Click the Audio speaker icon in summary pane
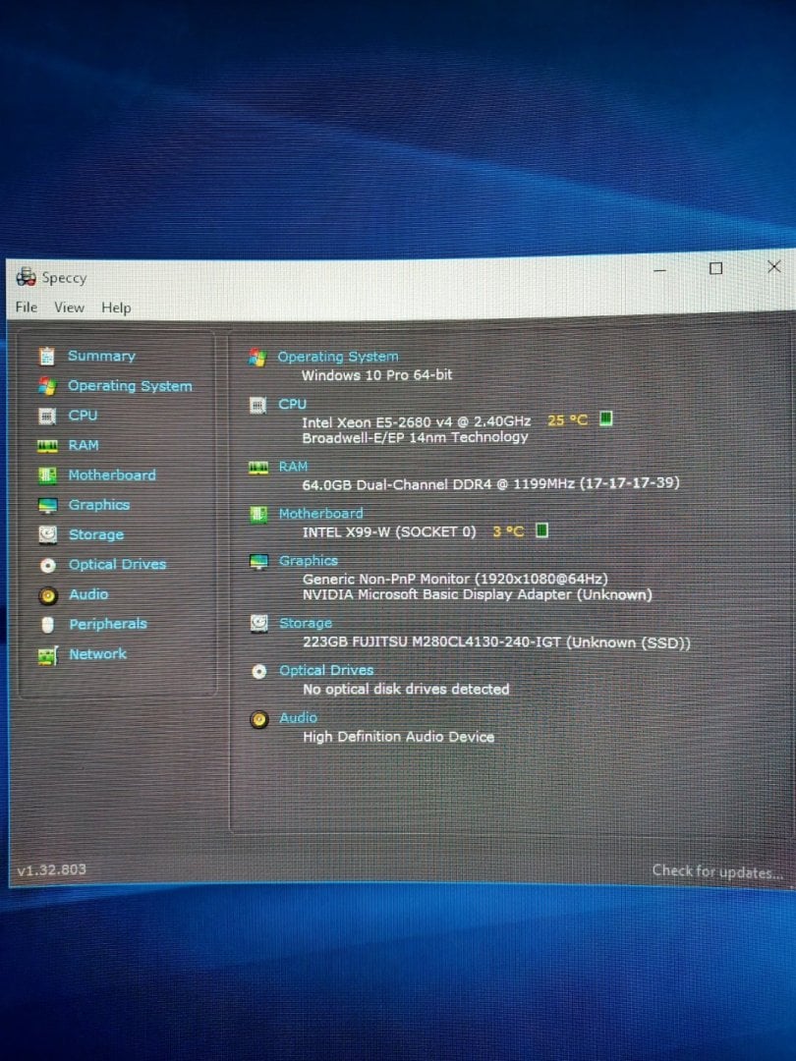This screenshot has width=796, height=1061. pyautogui.click(x=258, y=718)
